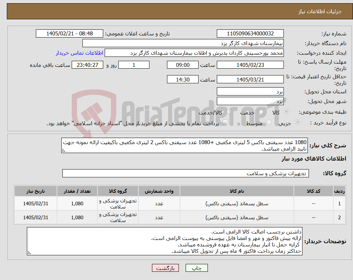353x280 pixels.
Task: Click the announcement date field 1405/02/21 - 08:48
Action: [69, 34]
